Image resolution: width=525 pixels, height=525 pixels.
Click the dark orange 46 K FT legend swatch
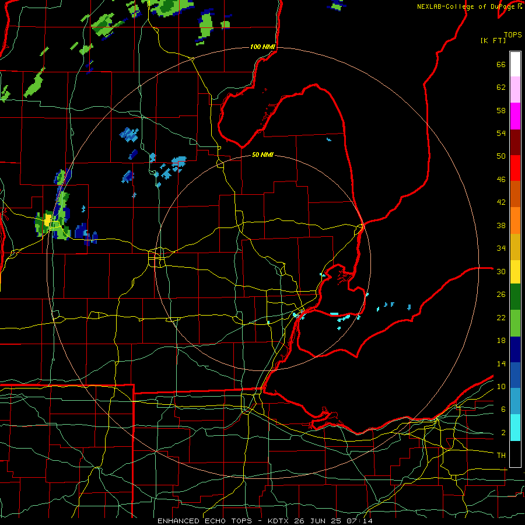click(515, 194)
